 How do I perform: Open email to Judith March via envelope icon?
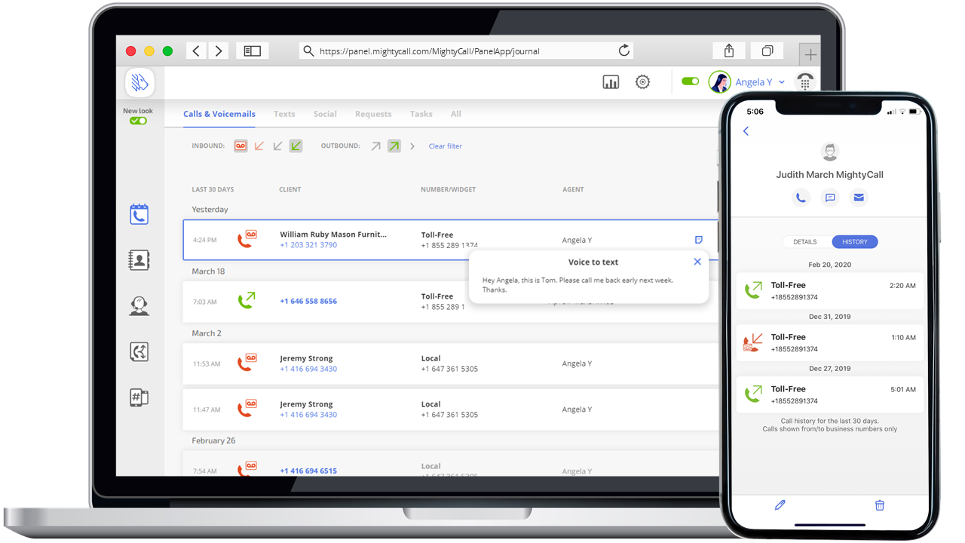pyautogui.click(x=858, y=198)
